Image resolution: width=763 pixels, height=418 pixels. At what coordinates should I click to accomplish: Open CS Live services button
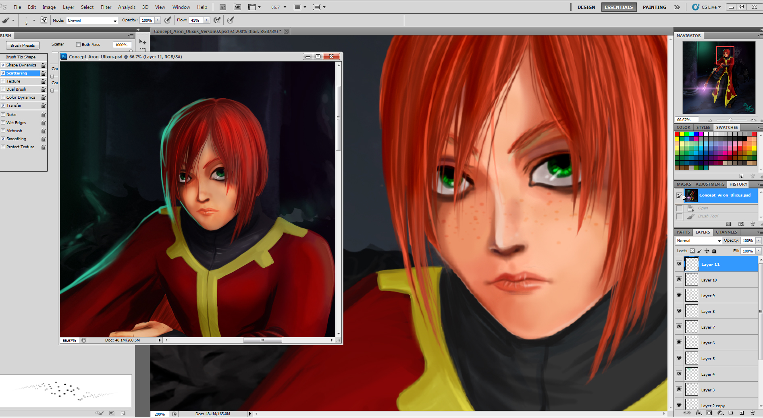click(707, 7)
